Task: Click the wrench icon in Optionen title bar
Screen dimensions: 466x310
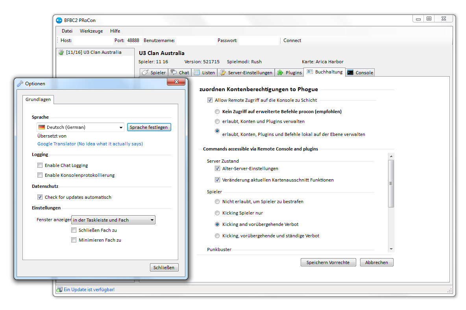Action: 20,84
